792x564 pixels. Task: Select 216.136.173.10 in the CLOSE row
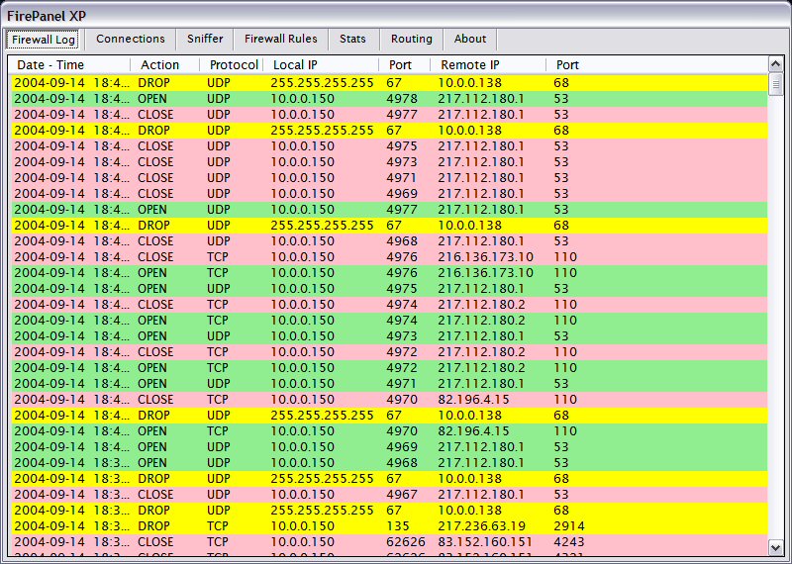[485, 257]
